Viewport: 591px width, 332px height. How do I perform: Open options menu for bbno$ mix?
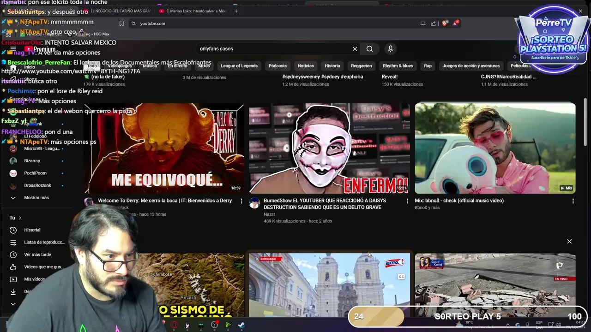[573, 201]
